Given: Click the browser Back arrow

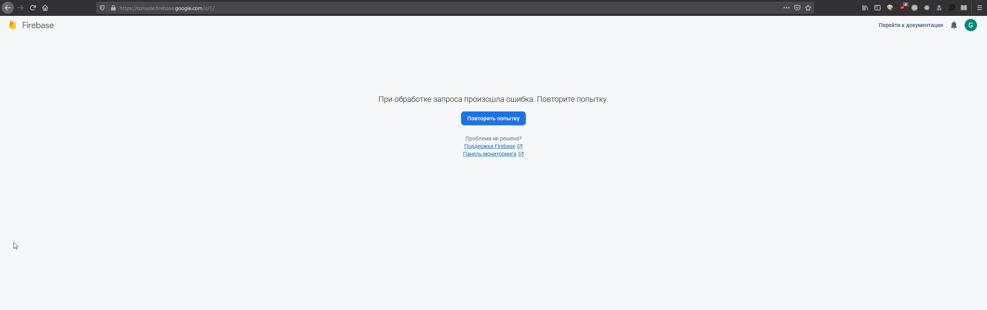Looking at the screenshot, I should tap(8, 8).
